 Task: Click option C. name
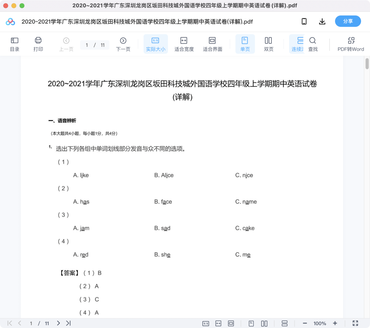coord(246,202)
